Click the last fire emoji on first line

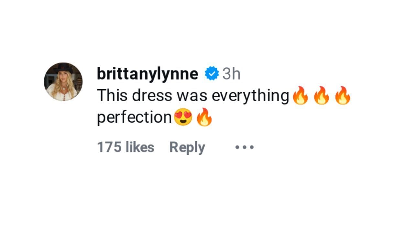pos(343,95)
